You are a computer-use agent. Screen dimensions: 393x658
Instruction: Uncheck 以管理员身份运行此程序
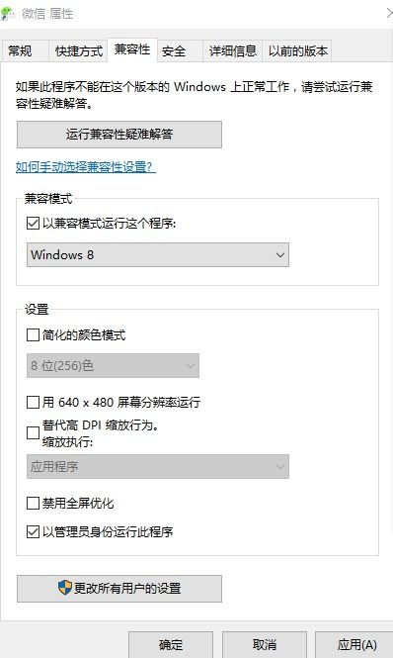[33, 531]
